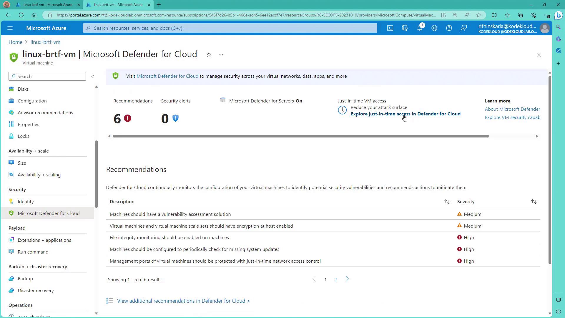Open the ellipsis more options menu
Image resolution: width=565 pixels, height=318 pixels.
[221, 55]
